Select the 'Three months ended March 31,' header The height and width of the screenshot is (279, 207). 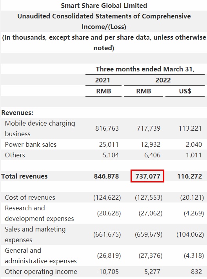click(x=145, y=69)
